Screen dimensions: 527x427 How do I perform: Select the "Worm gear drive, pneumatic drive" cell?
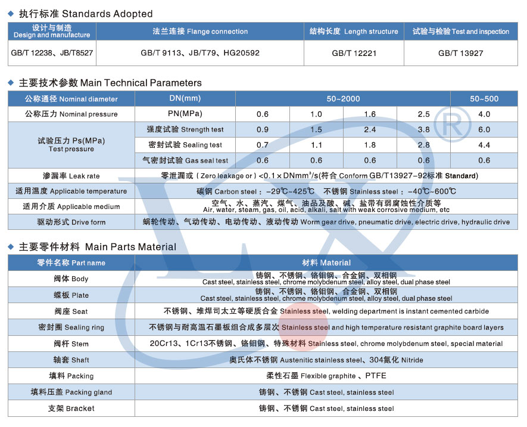click(x=326, y=222)
